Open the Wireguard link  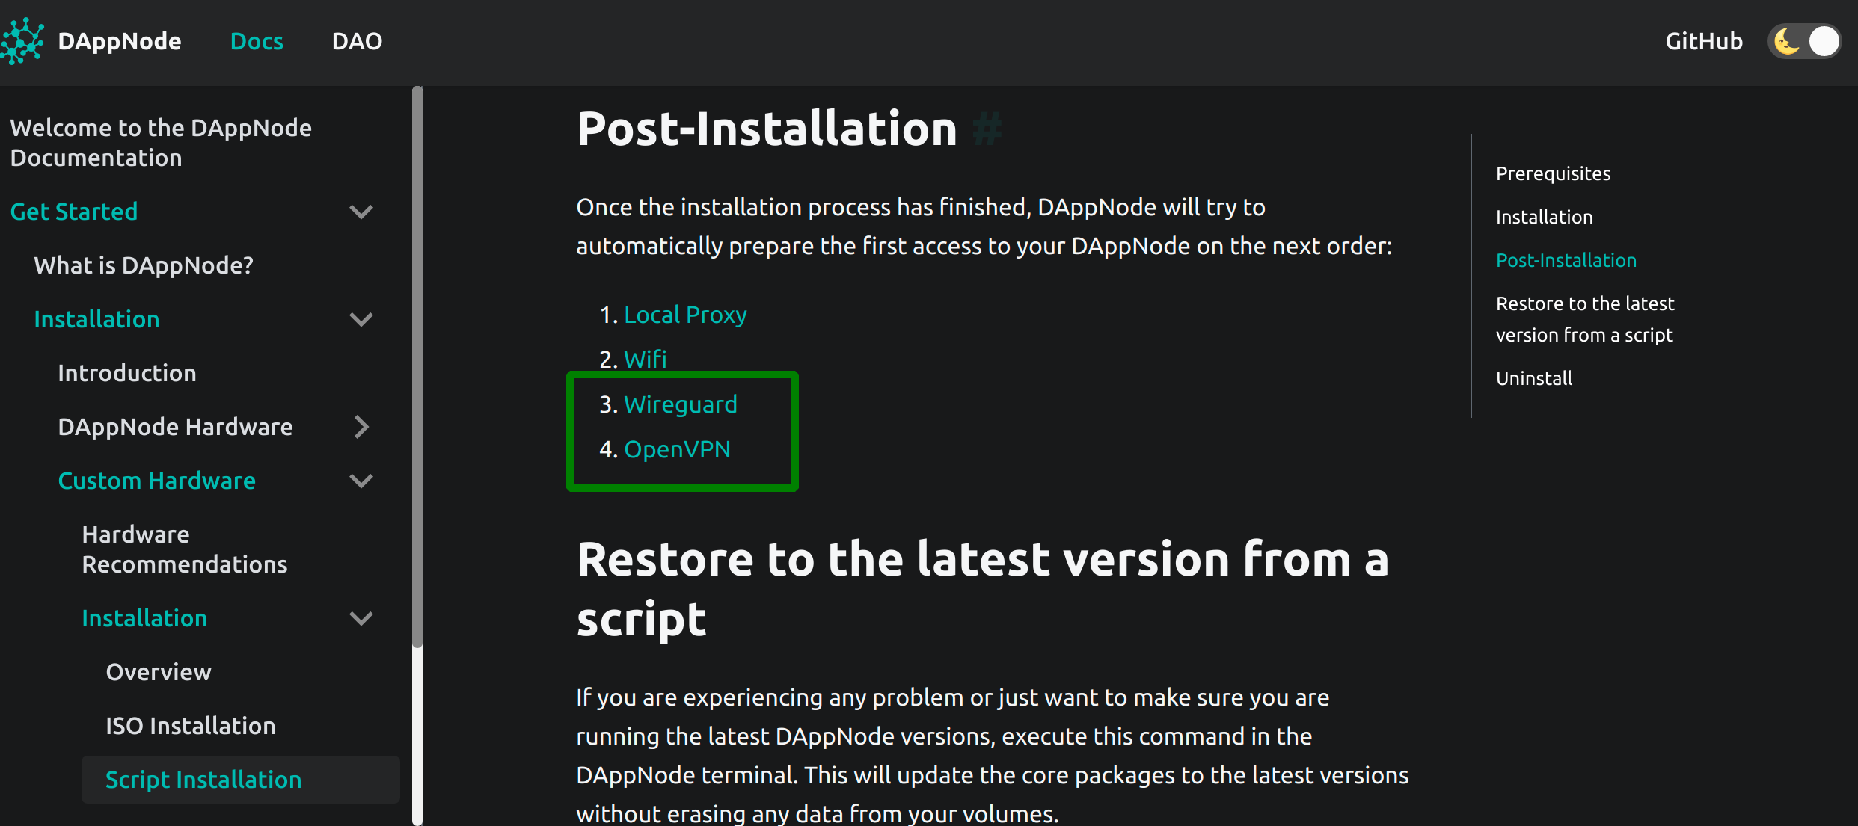(680, 404)
